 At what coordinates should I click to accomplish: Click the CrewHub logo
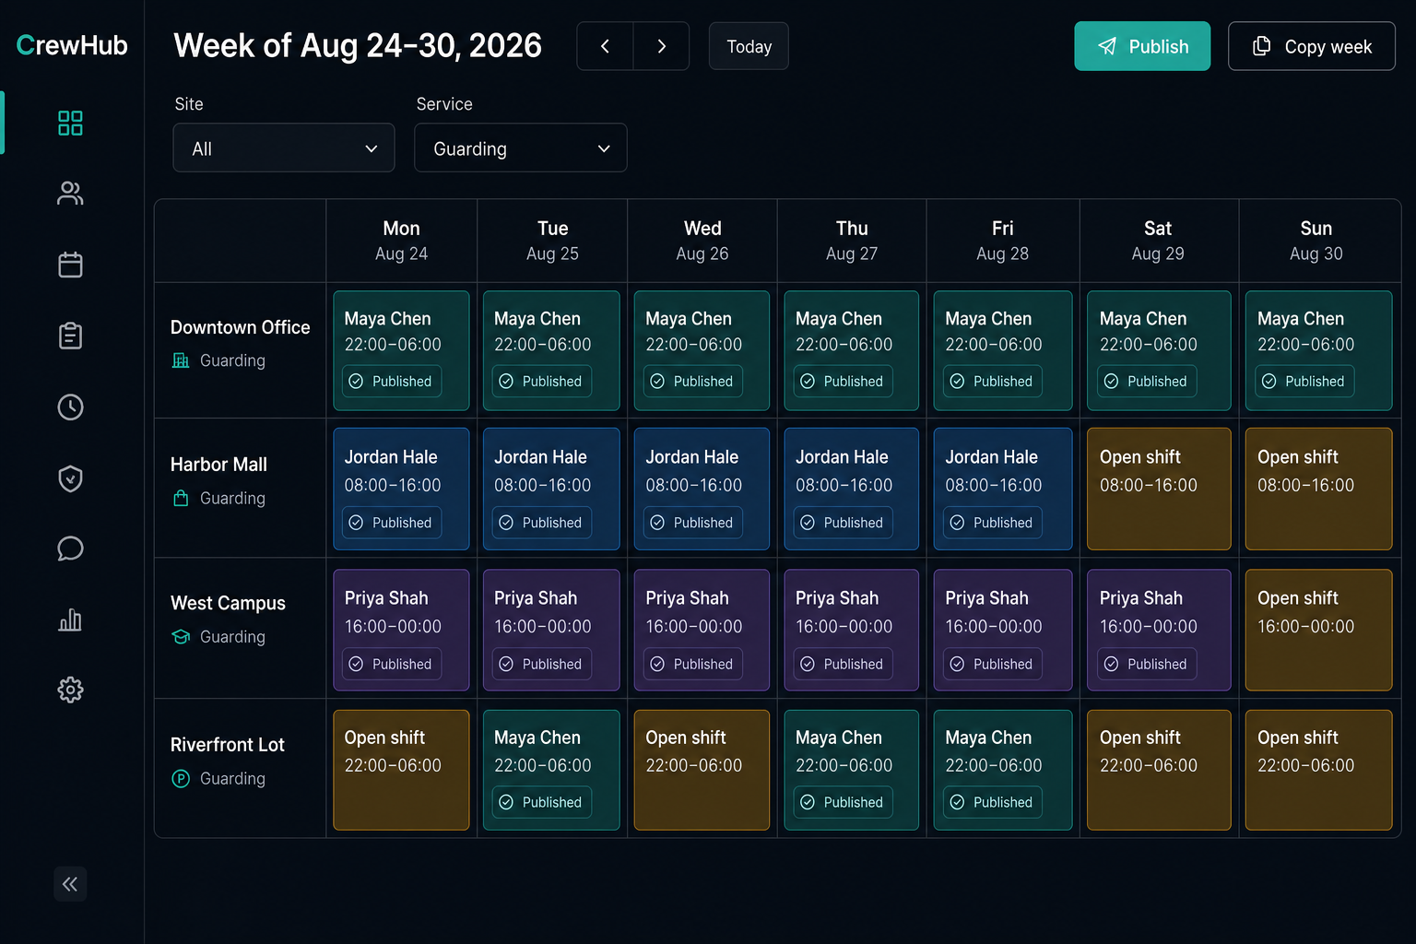[72, 45]
